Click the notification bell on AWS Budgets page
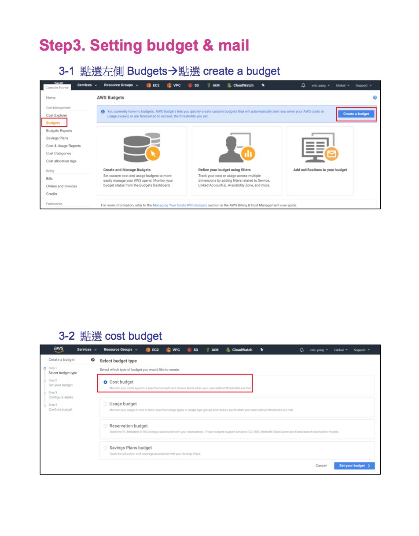Viewport: 419px width, 536px height. [x=303, y=85]
